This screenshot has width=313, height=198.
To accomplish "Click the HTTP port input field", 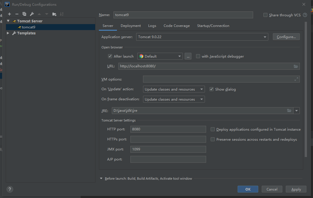I will 168,129.
